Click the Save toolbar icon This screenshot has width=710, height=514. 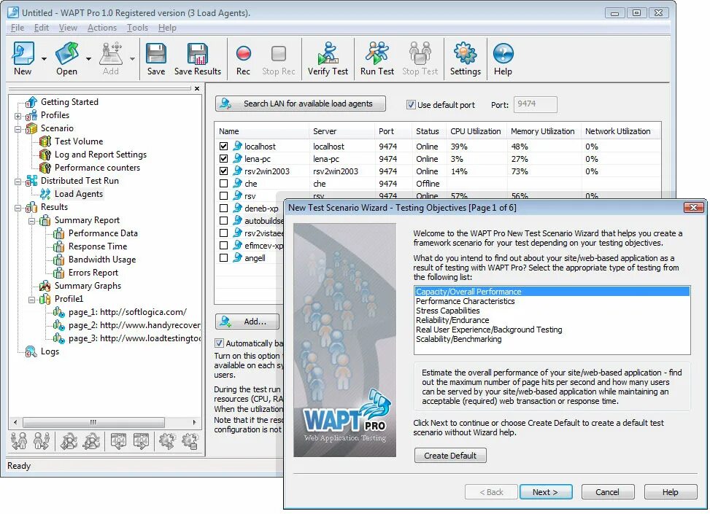click(155, 59)
